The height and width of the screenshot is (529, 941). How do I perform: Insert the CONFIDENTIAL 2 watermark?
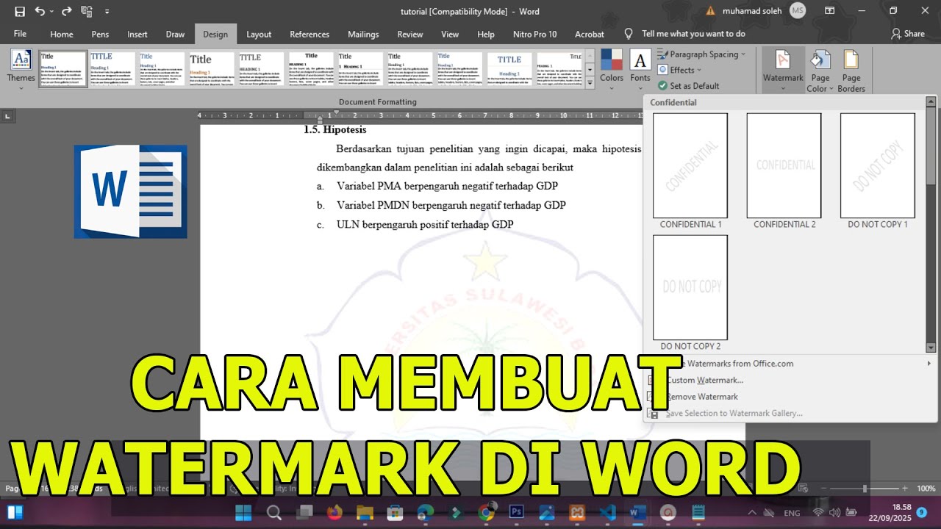point(784,171)
